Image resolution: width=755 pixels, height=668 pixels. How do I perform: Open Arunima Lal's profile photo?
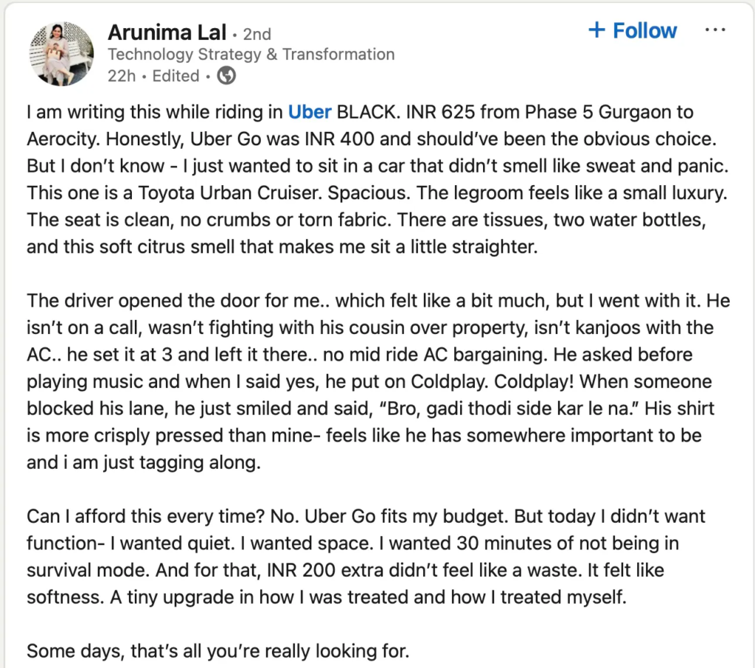click(62, 54)
